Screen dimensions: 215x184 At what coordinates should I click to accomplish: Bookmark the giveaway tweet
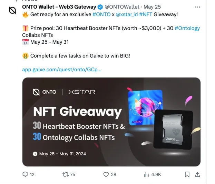click(187, 174)
